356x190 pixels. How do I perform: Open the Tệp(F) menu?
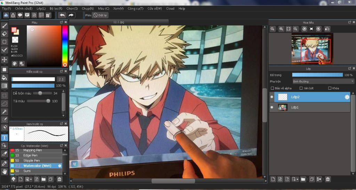pyautogui.click(x=6, y=9)
